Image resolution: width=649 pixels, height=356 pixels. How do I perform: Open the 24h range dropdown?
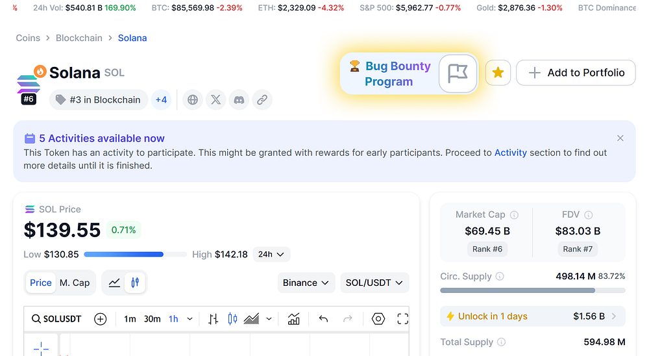(271, 254)
